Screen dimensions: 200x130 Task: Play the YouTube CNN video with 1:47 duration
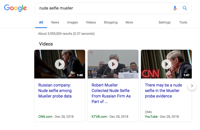[x=166, y=64]
